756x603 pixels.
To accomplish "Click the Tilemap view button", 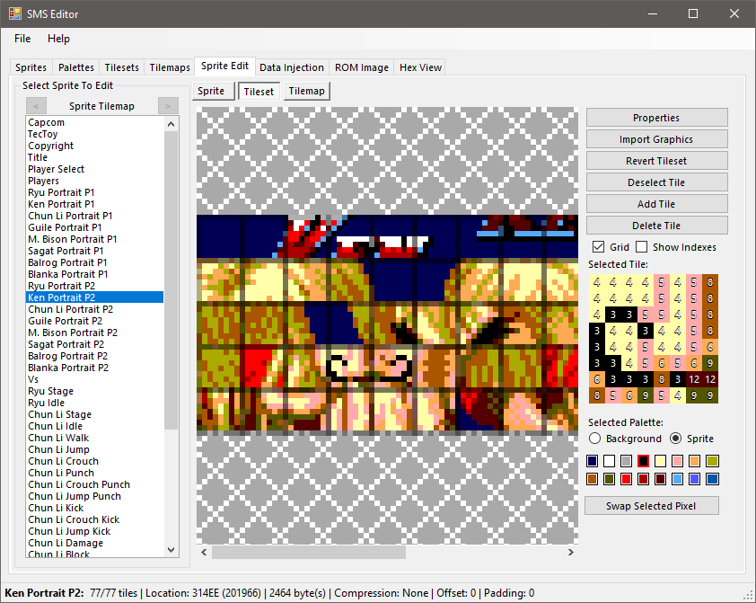I will tap(307, 91).
